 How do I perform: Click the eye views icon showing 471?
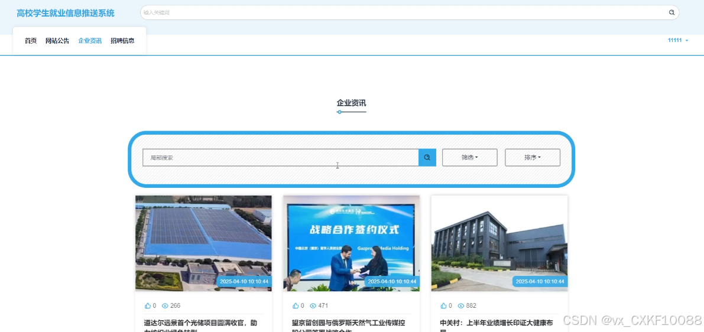(x=313, y=305)
